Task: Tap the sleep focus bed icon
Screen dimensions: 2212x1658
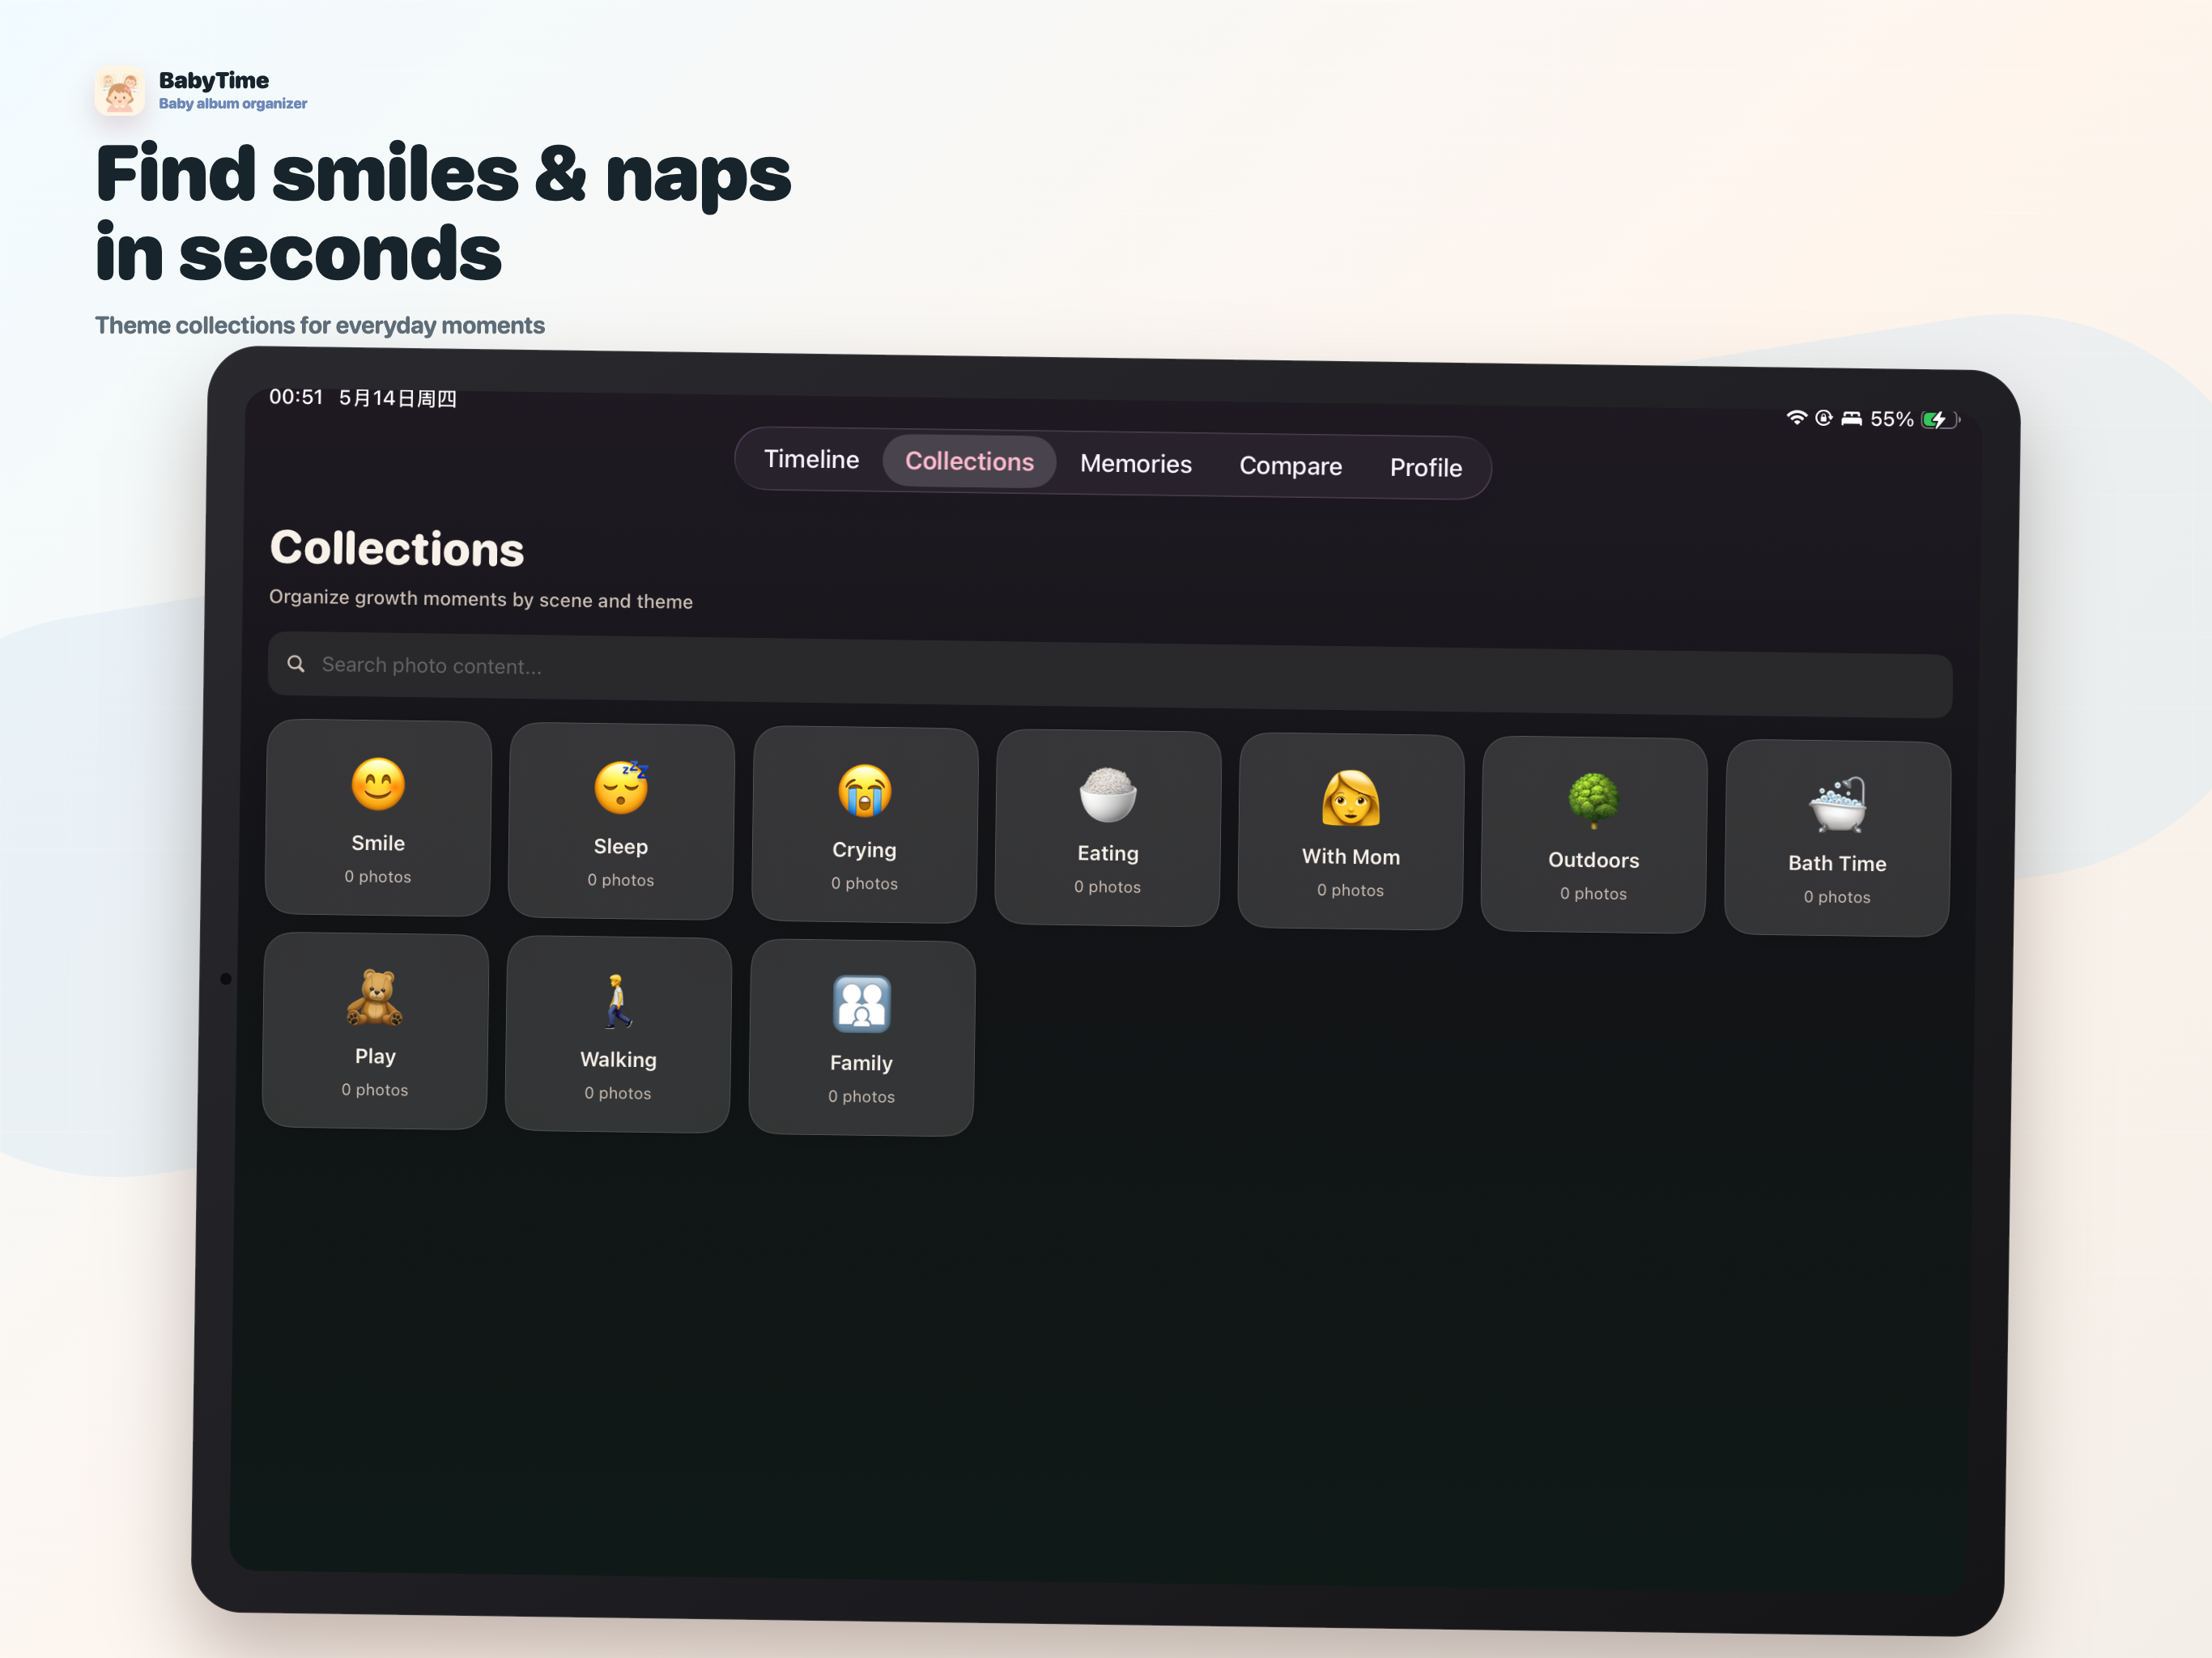Action: pyautogui.click(x=1852, y=419)
